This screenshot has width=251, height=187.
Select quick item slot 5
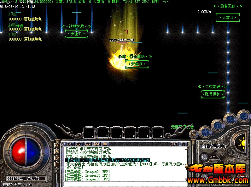(x=144, y=132)
